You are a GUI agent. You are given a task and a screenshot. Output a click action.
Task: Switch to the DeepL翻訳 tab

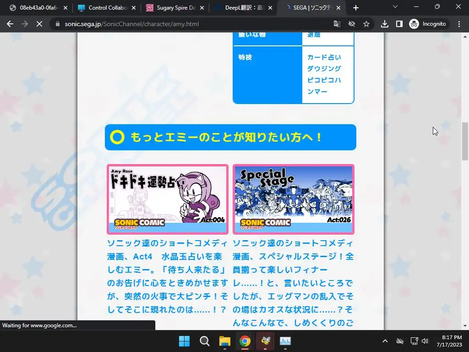pyautogui.click(x=243, y=8)
